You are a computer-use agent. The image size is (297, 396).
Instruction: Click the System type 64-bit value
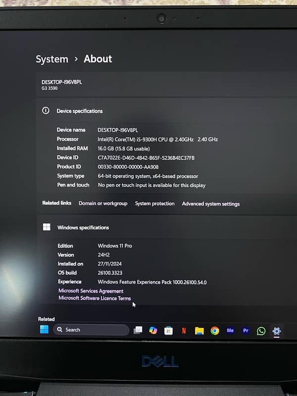148,176
